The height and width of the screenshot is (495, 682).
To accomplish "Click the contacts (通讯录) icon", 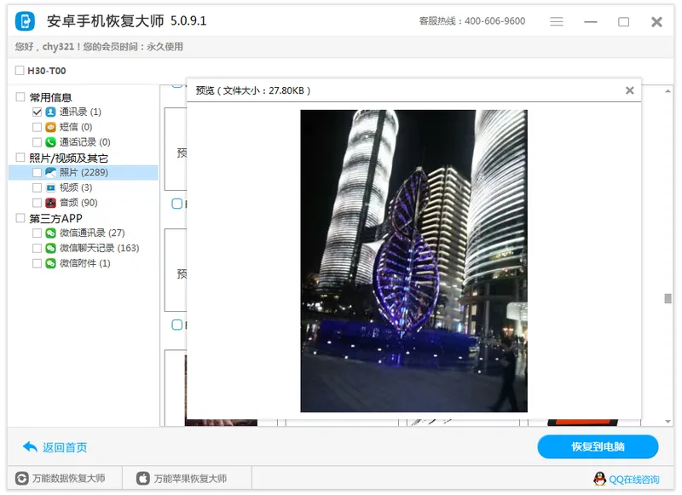I will click(x=51, y=112).
